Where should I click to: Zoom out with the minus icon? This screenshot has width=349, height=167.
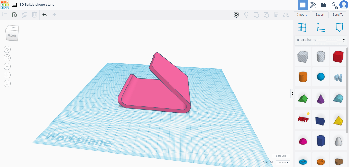pos(7,75)
